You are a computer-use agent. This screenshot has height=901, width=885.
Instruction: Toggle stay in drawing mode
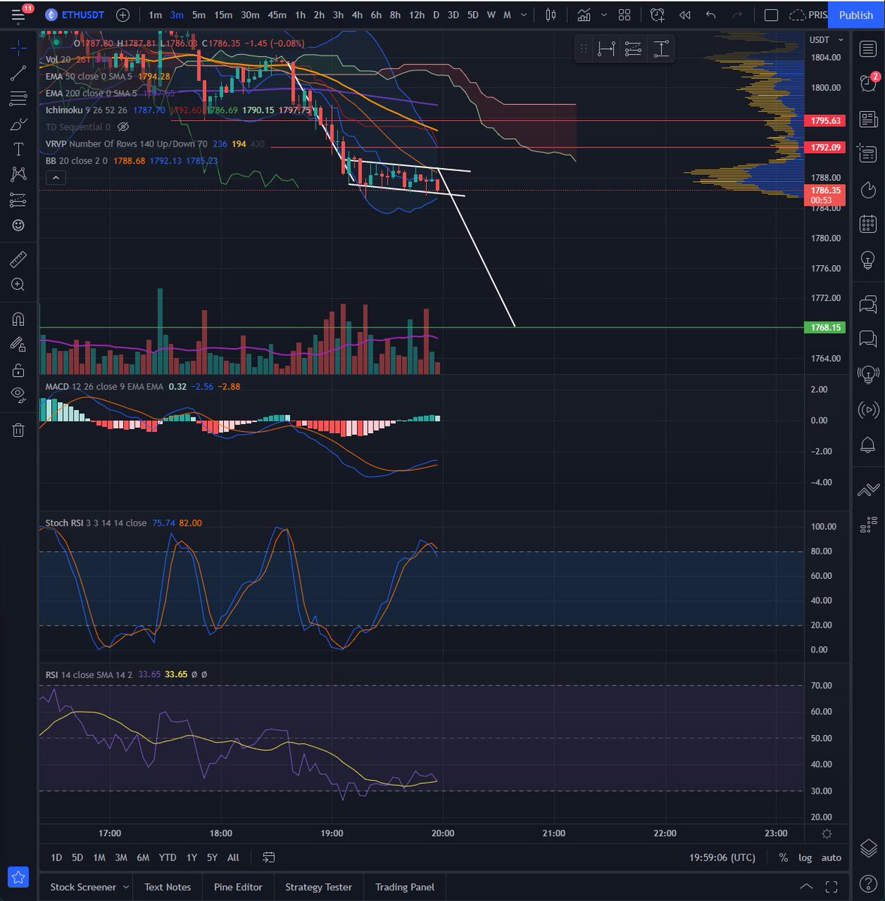pyautogui.click(x=19, y=345)
